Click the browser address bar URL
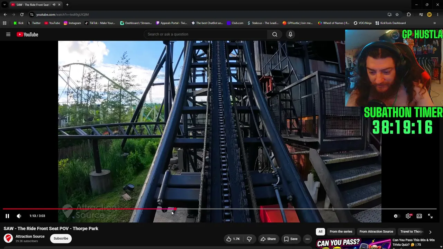Screen dimensions: 443x249 coord(63,15)
